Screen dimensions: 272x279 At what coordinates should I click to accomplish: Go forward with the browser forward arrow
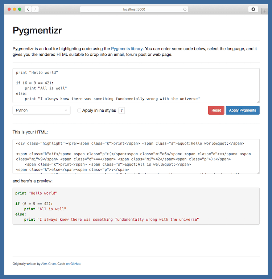(x=35, y=9)
